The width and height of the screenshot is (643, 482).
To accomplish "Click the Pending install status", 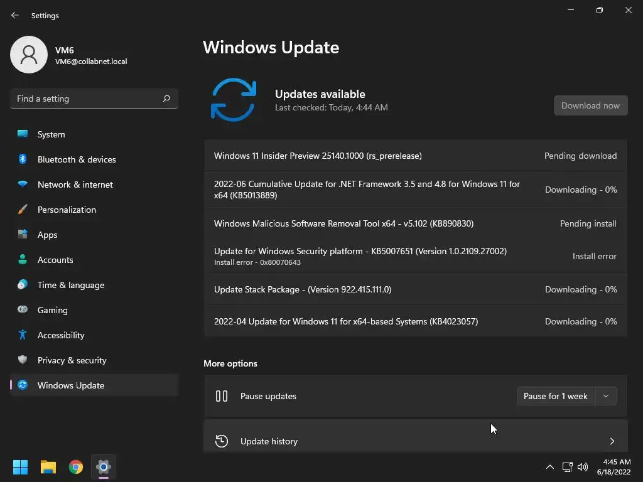I will click(588, 223).
